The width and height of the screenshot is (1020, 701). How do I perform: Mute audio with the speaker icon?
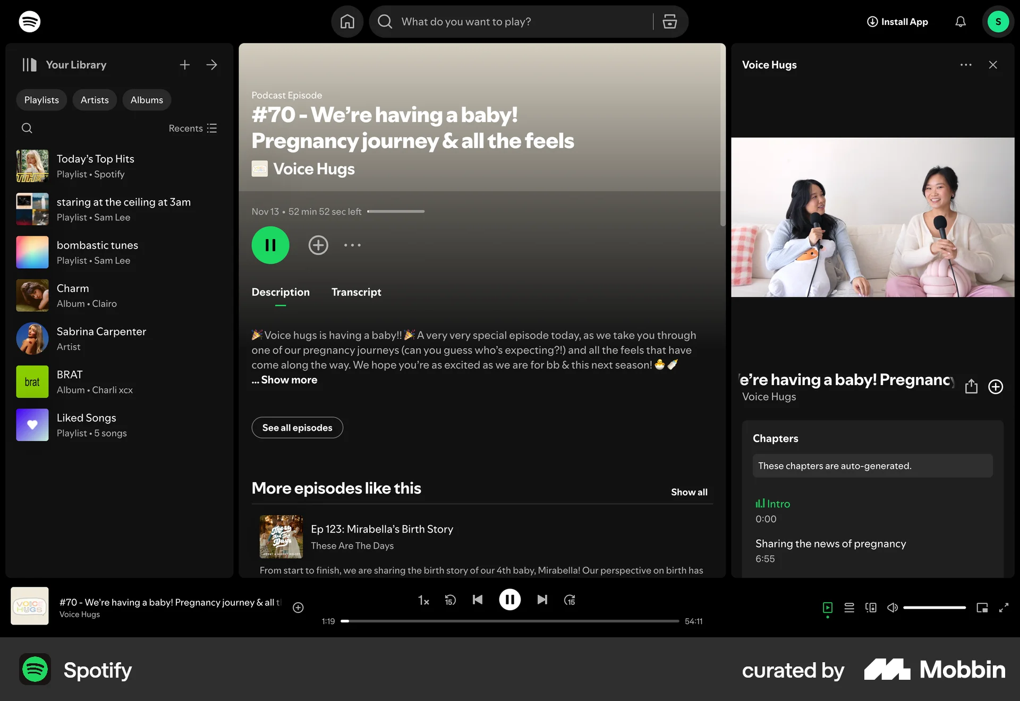(x=892, y=608)
